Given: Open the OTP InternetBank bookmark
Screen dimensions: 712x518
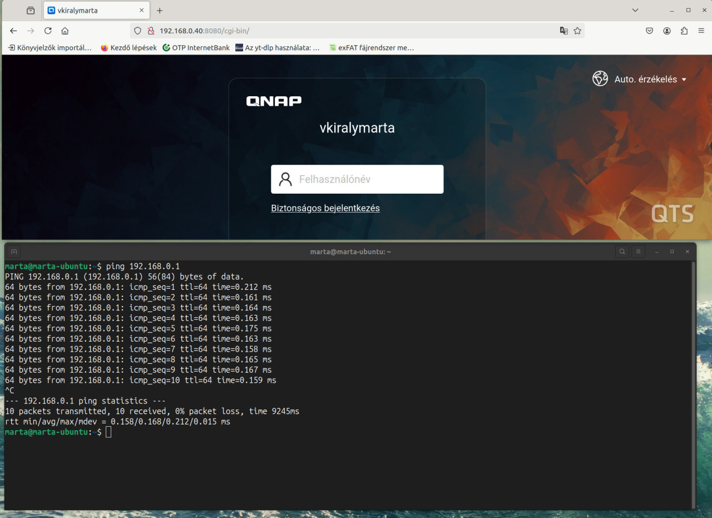Looking at the screenshot, I should coord(196,48).
